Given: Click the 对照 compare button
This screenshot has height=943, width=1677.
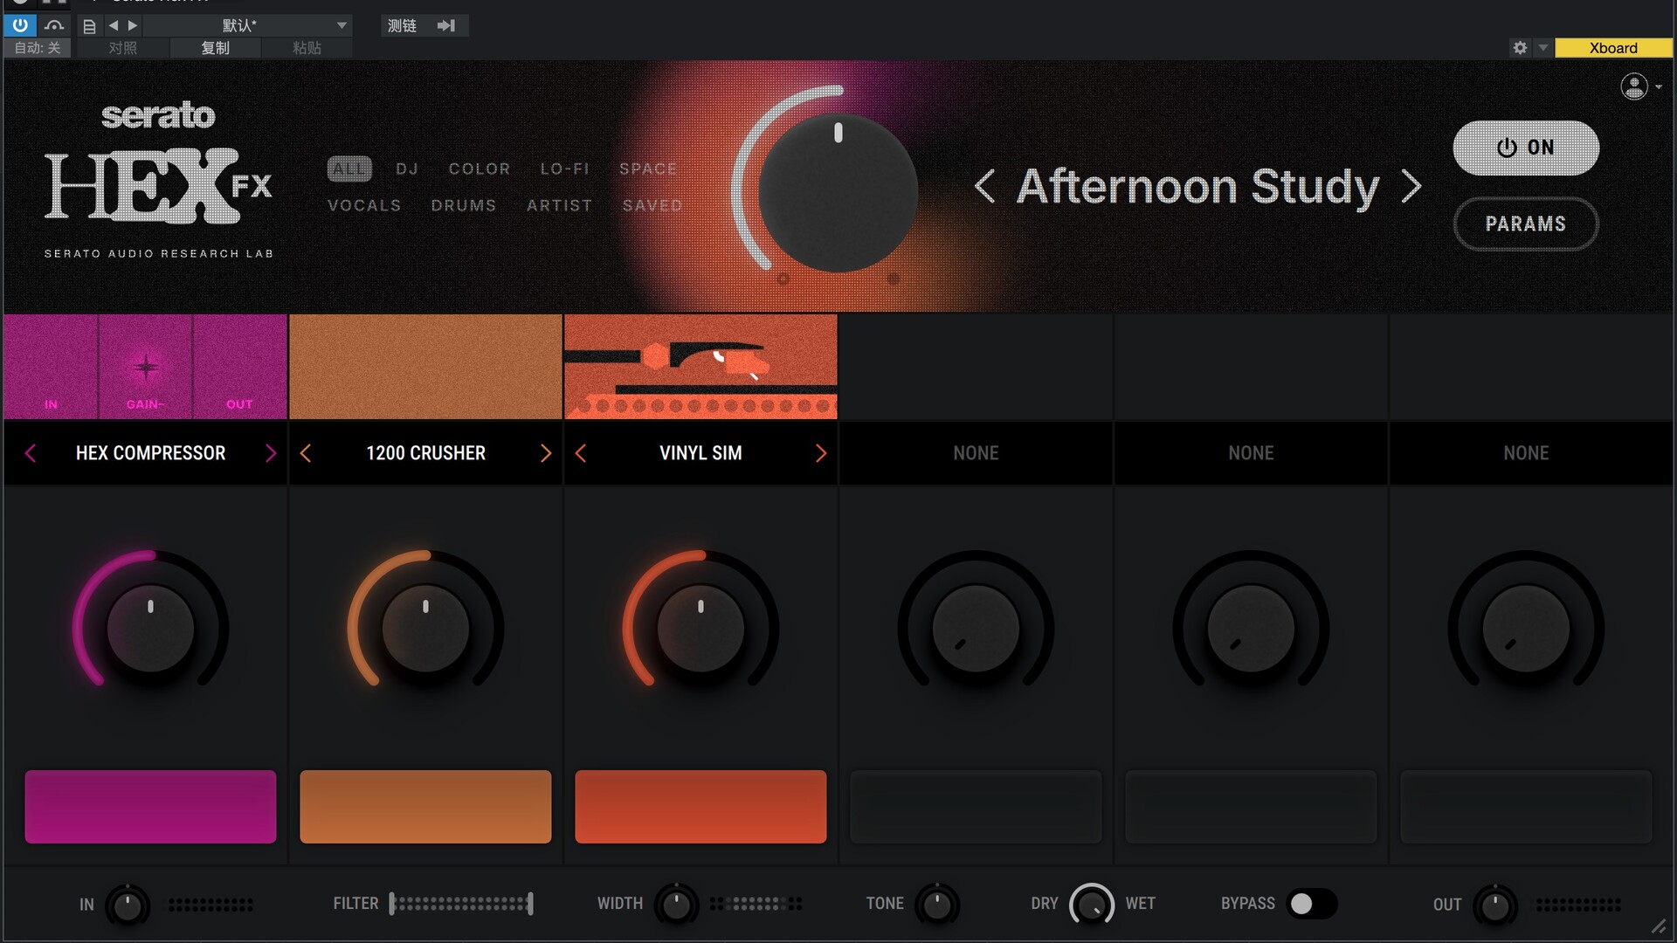Looking at the screenshot, I should click(x=123, y=48).
